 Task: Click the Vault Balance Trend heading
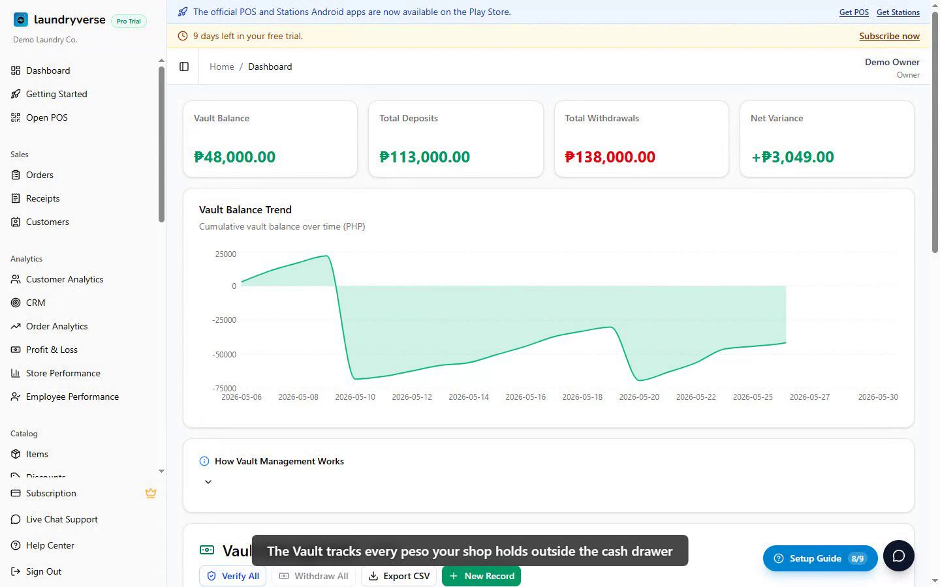point(245,210)
